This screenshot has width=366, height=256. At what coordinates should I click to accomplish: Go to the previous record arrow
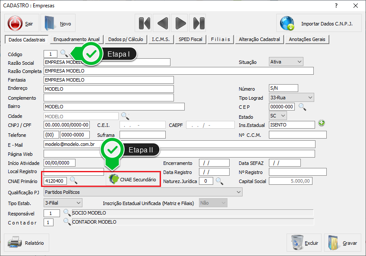[162, 23]
